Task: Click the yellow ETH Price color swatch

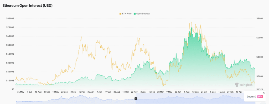Action: [x=120, y=14]
